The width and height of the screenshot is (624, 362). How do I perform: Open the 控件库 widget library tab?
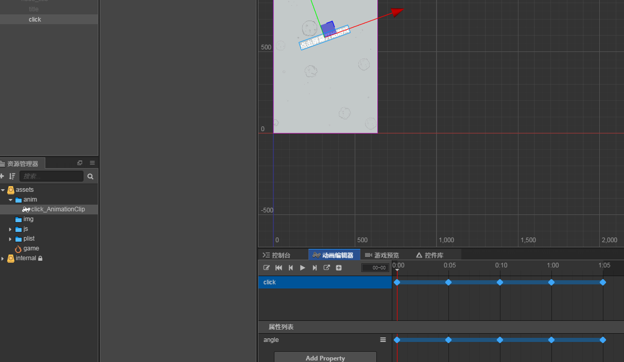(x=430, y=255)
